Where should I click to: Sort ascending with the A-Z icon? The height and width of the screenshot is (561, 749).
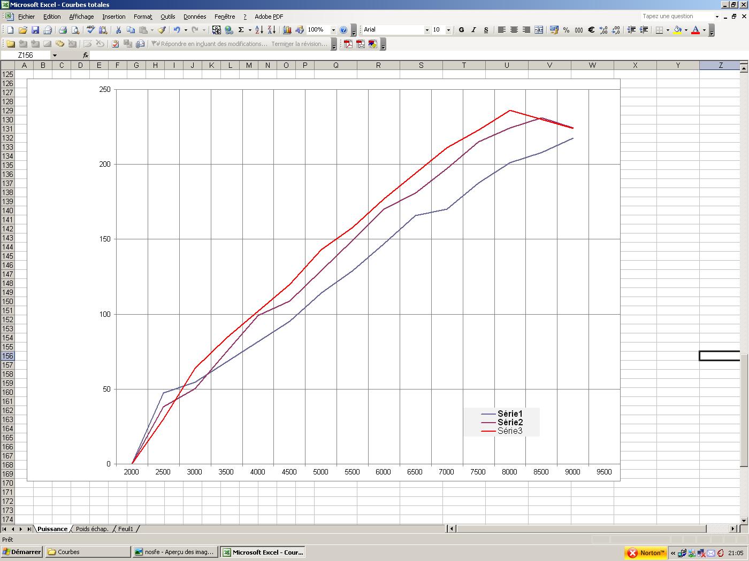click(259, 30)
